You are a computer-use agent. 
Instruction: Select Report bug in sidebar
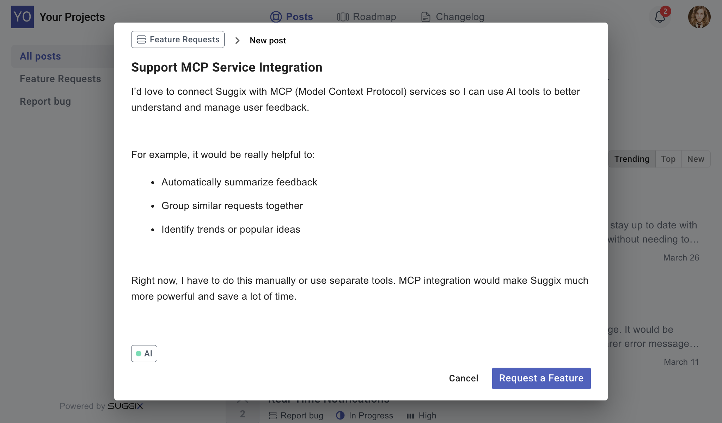(45, 102)
